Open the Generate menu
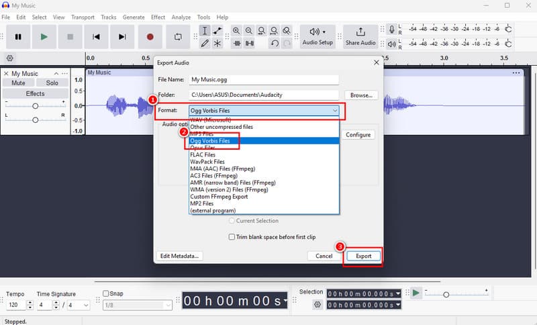Image resolution: width=537 pixels, height=325 pixels. (134, 17)
